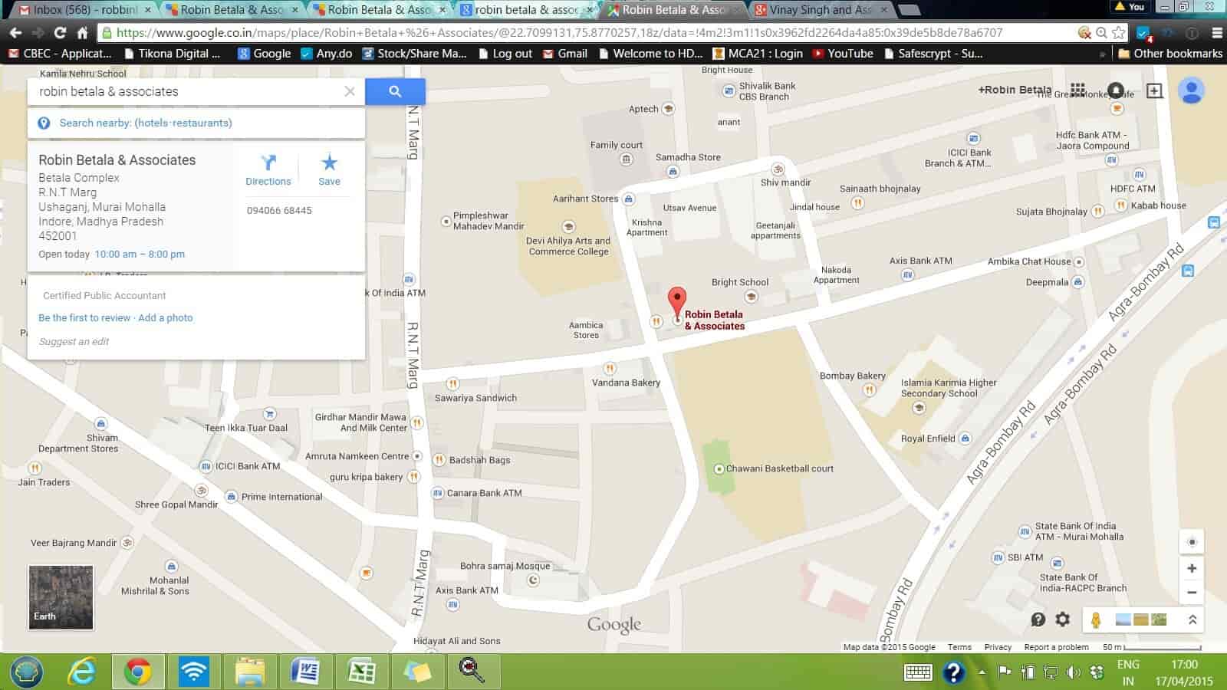The image size is (1227, 690).
Task: Open the Stock/Share Ma... bookmark
Action: (414, 54)
